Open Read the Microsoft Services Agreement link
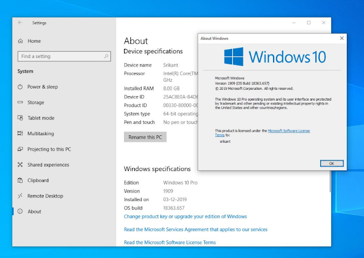364x258 pixels. (196, 230)
